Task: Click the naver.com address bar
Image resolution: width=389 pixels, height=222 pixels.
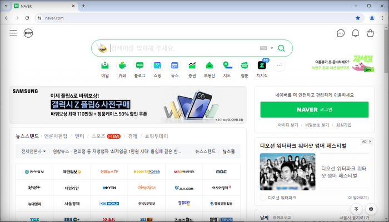Action: tap(198, 18)
